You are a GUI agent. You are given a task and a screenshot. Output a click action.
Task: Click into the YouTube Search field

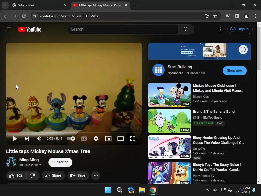click(122, 29)
